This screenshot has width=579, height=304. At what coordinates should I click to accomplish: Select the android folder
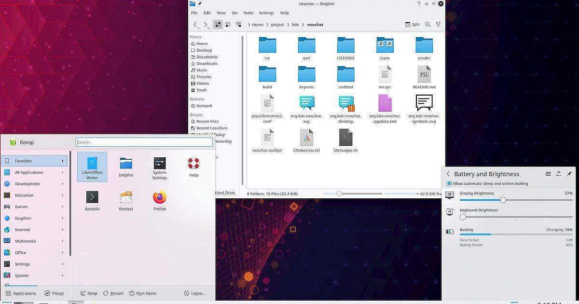tap(345, 78)
